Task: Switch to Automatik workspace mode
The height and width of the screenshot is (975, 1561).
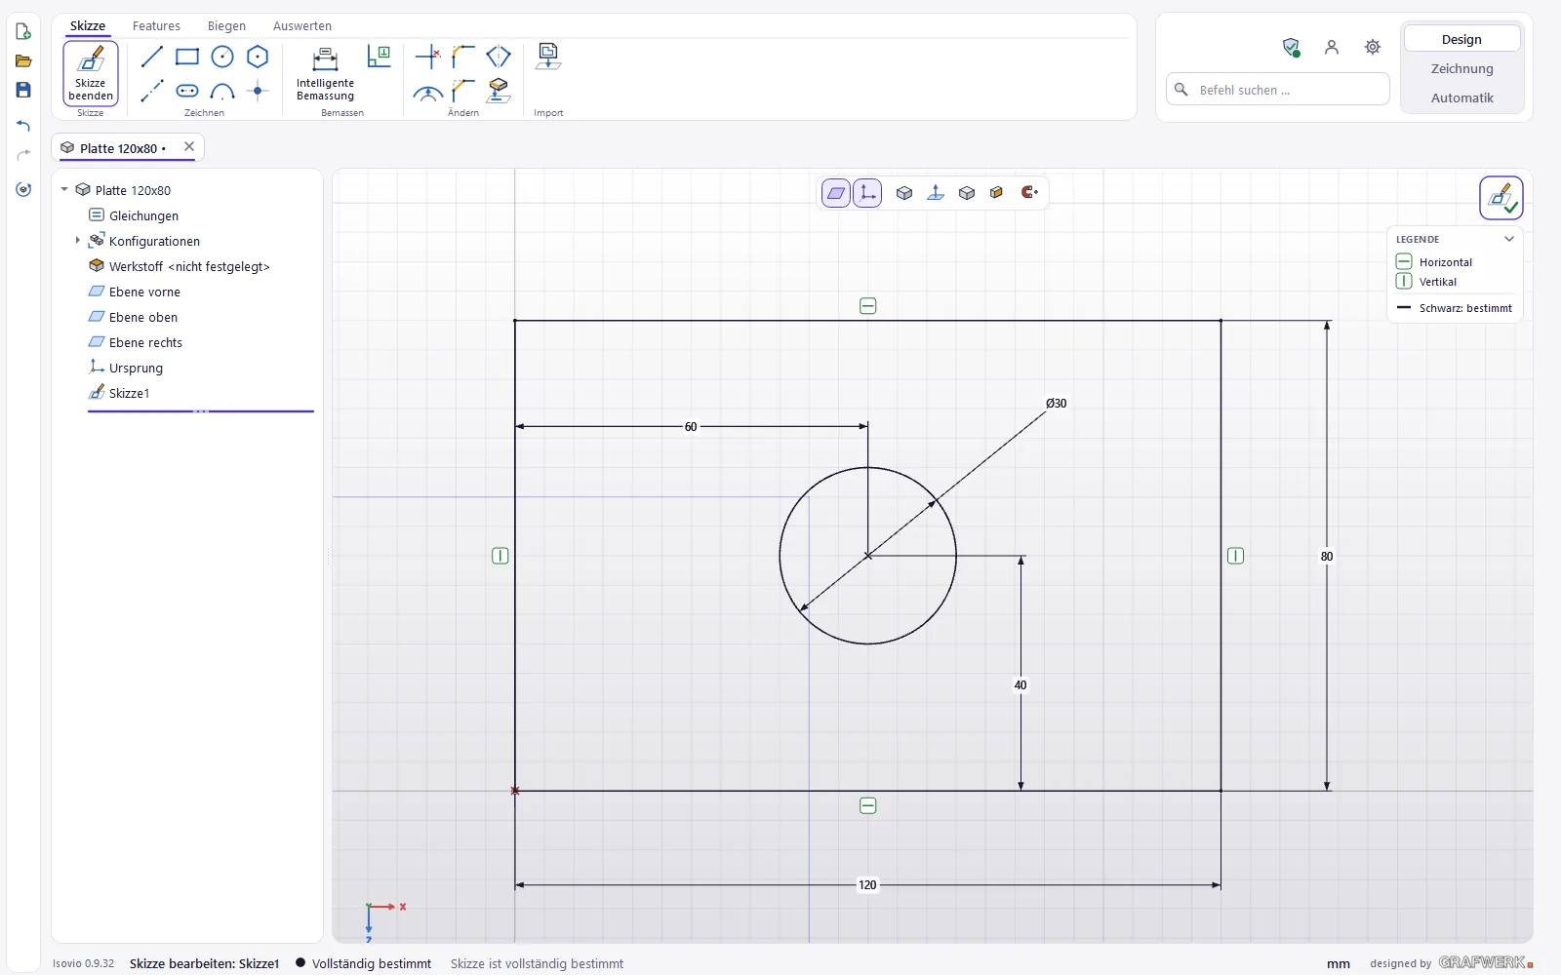Action: [1461, 97]
